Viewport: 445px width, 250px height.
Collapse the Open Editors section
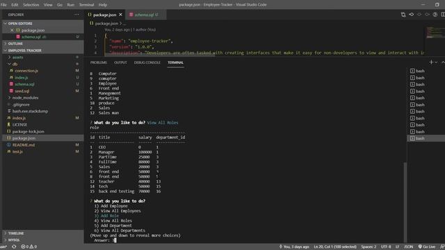(x=43, y=24)
